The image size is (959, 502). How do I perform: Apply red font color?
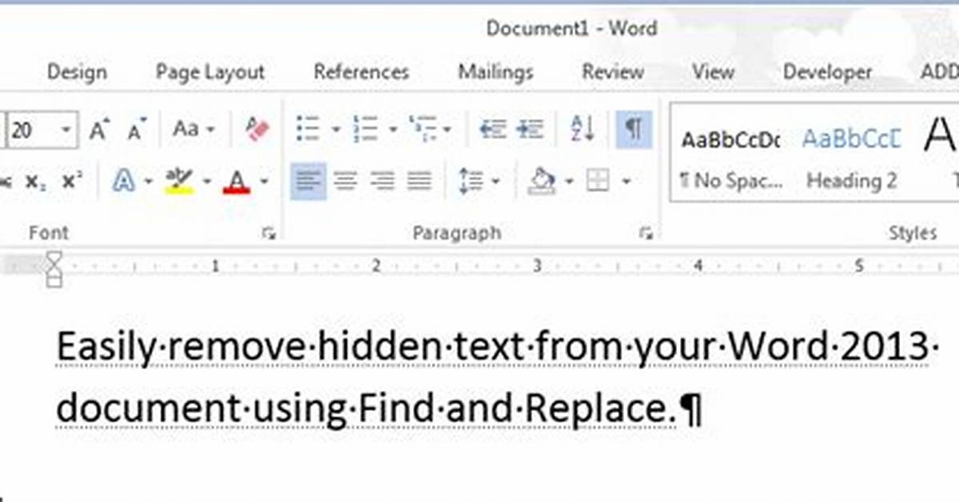pos(236,181)
